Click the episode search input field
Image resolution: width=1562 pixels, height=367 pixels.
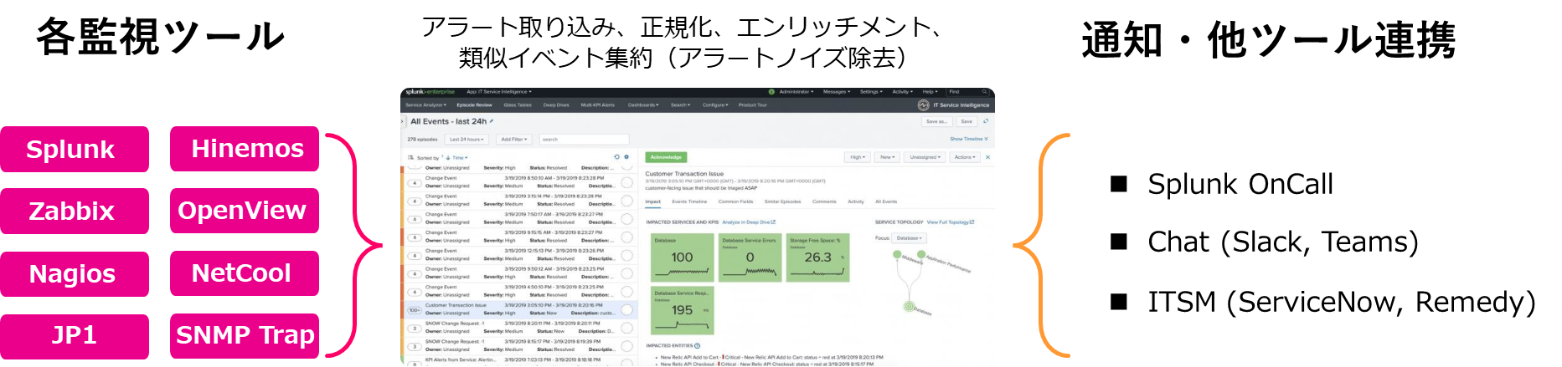583,140
